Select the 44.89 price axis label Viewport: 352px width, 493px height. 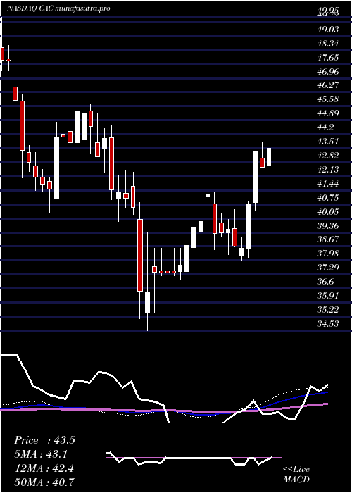pyautogui.click(x=328, y=113)
